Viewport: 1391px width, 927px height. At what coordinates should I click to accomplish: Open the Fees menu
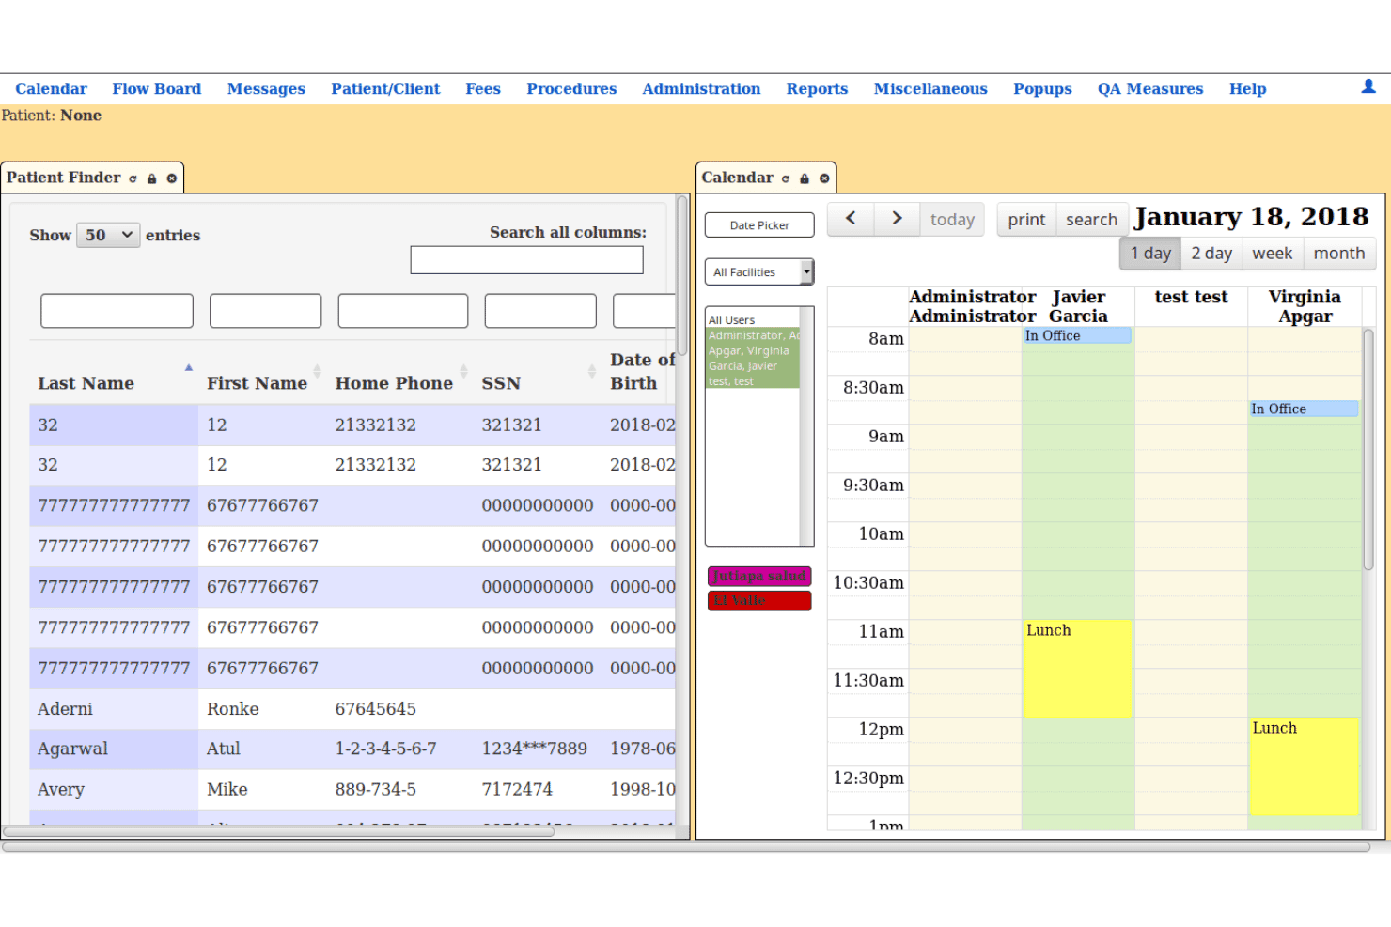(483, 88)
